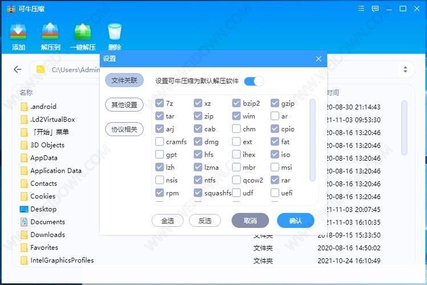The image size is (427, 285).
Task: Open the 文件关联 settings tab
Action: pyautogui.click(x=124, y=80)
